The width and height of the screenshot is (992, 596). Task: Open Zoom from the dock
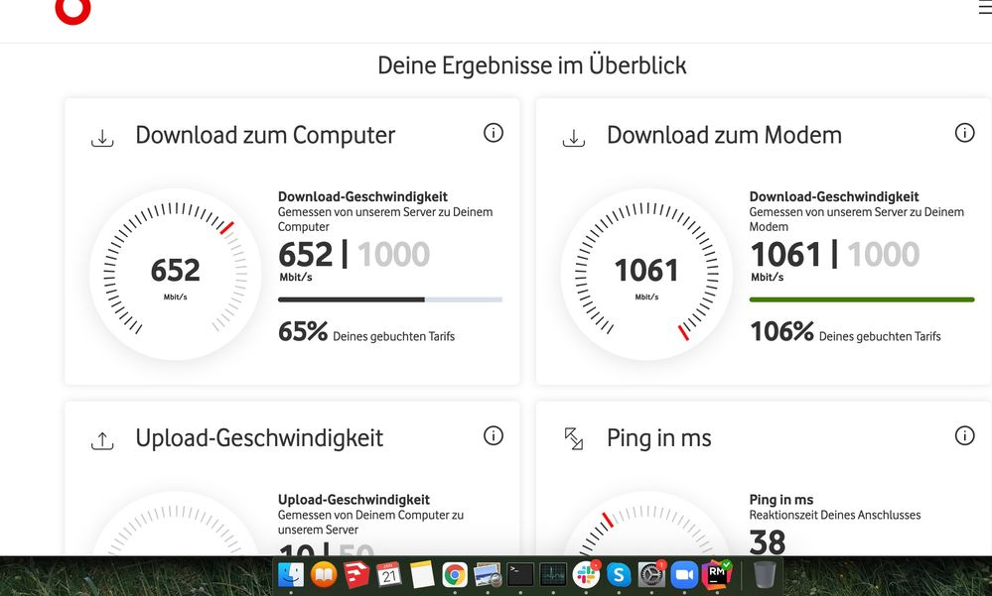(684, 574)
